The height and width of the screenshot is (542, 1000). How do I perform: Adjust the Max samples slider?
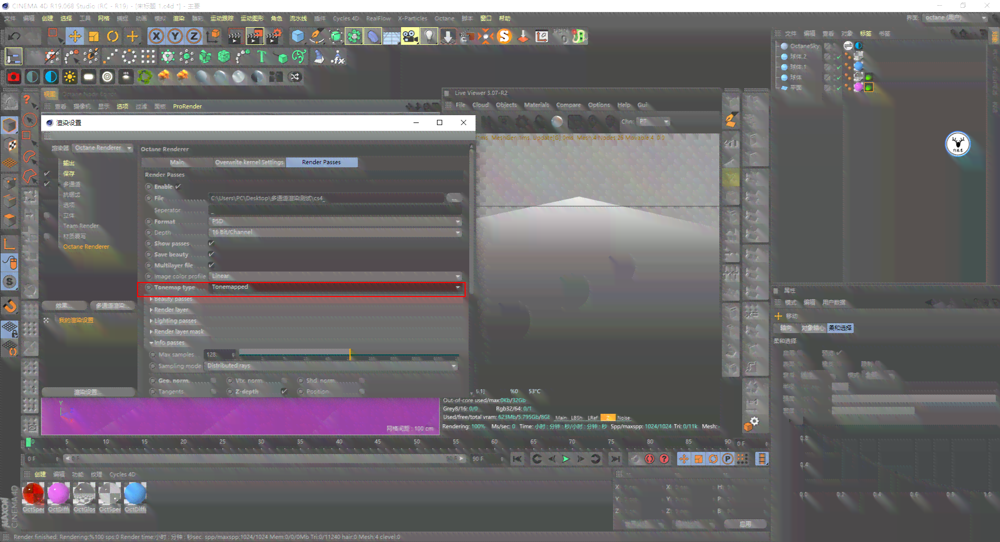pos(349,355)
